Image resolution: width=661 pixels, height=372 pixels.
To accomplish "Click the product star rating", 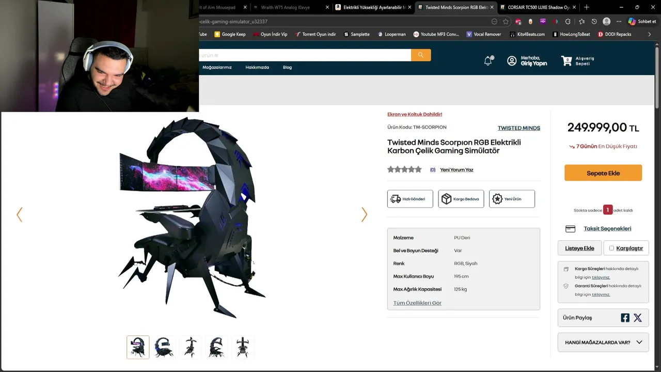I will click(404, 169).
